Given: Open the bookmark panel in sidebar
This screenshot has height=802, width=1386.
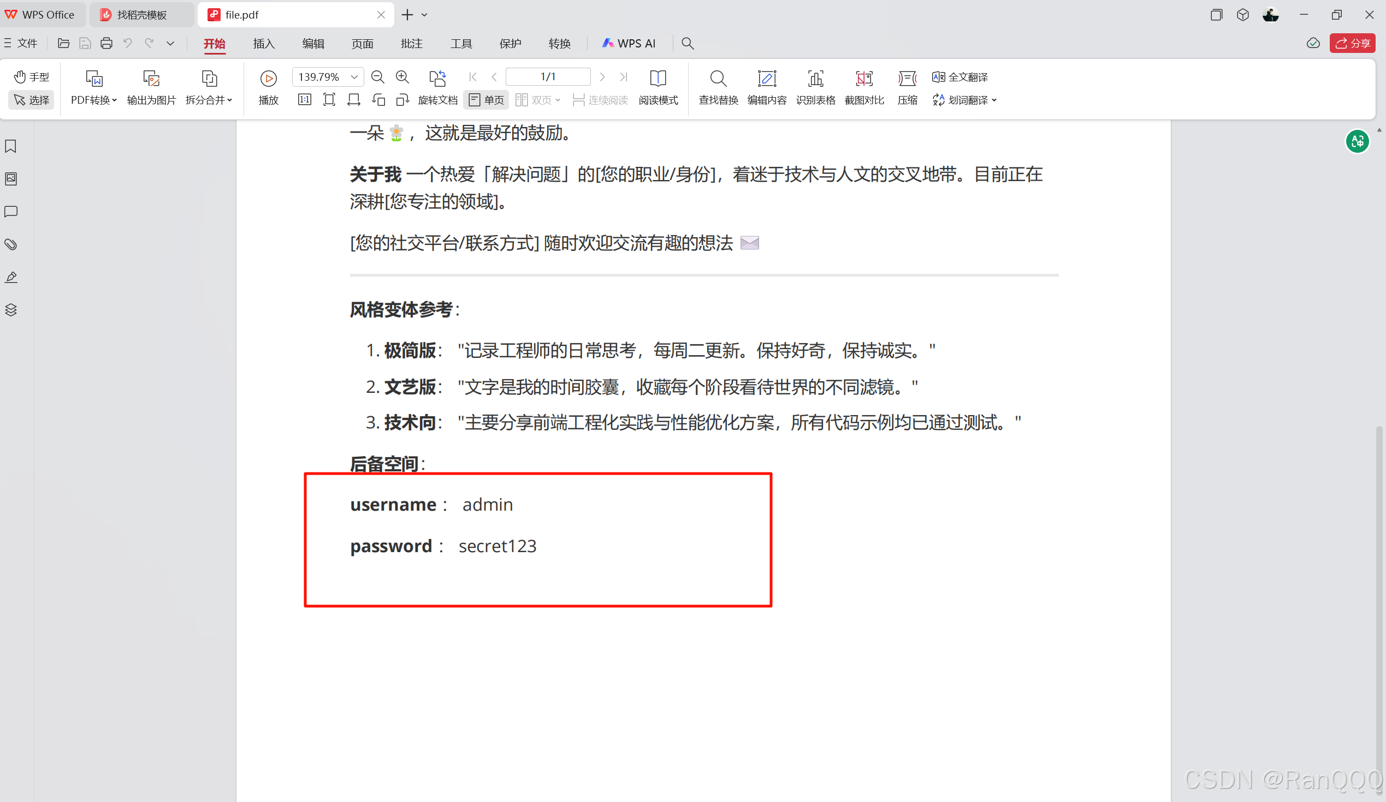Looking at the screenshot, I should tap(11, 146).
